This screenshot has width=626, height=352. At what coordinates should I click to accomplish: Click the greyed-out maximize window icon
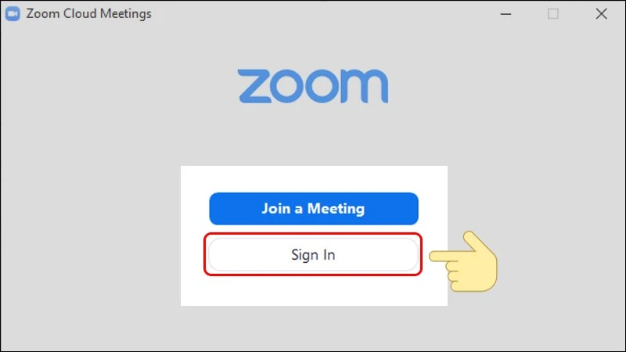click(x=553, y=14)
